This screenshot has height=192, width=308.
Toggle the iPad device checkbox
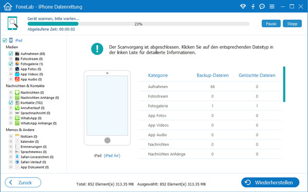(5, 40)
